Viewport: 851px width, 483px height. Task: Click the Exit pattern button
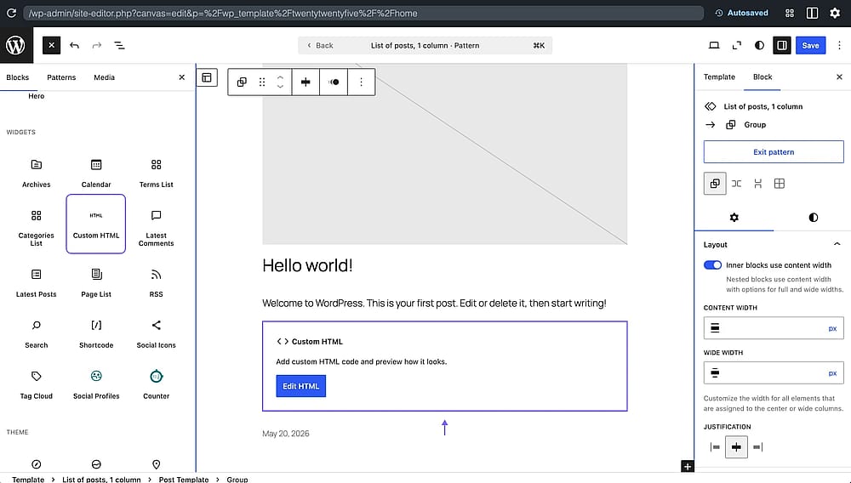pos(774,151)
